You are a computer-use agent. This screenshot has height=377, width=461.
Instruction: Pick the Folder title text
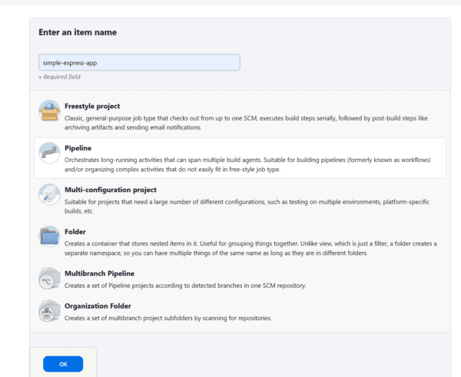click(76, 230)
